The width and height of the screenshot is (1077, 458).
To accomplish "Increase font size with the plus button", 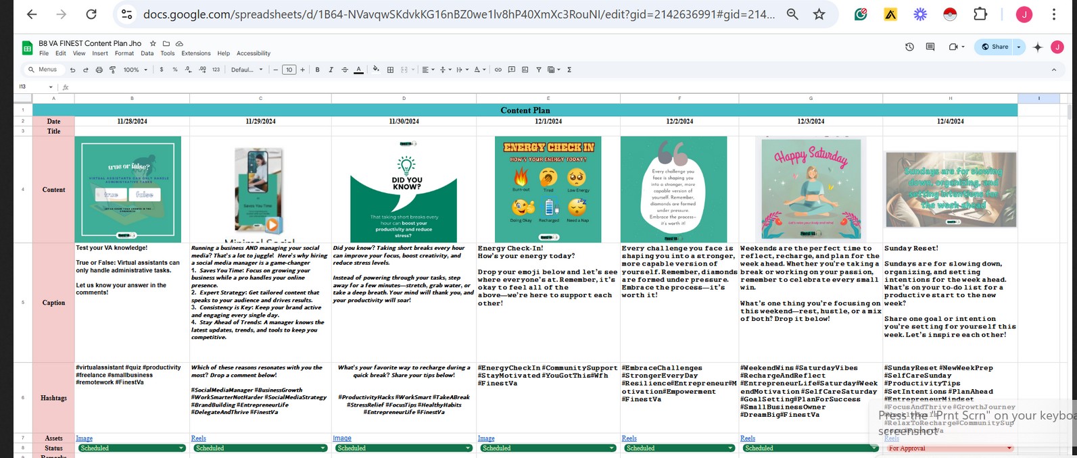I will pyautogui.click(x=302, y=70).
